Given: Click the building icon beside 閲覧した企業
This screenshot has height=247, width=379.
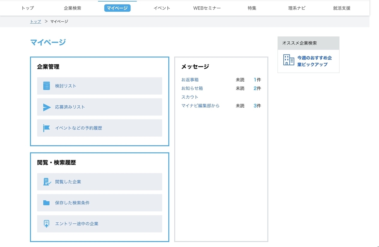Looking at the screenshot, I should (x=47, y=182).
